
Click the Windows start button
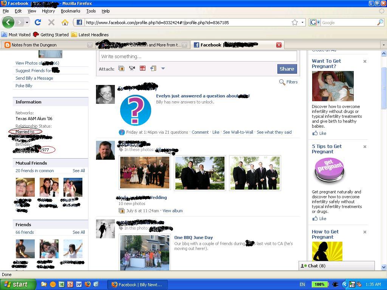coord(18,284)
